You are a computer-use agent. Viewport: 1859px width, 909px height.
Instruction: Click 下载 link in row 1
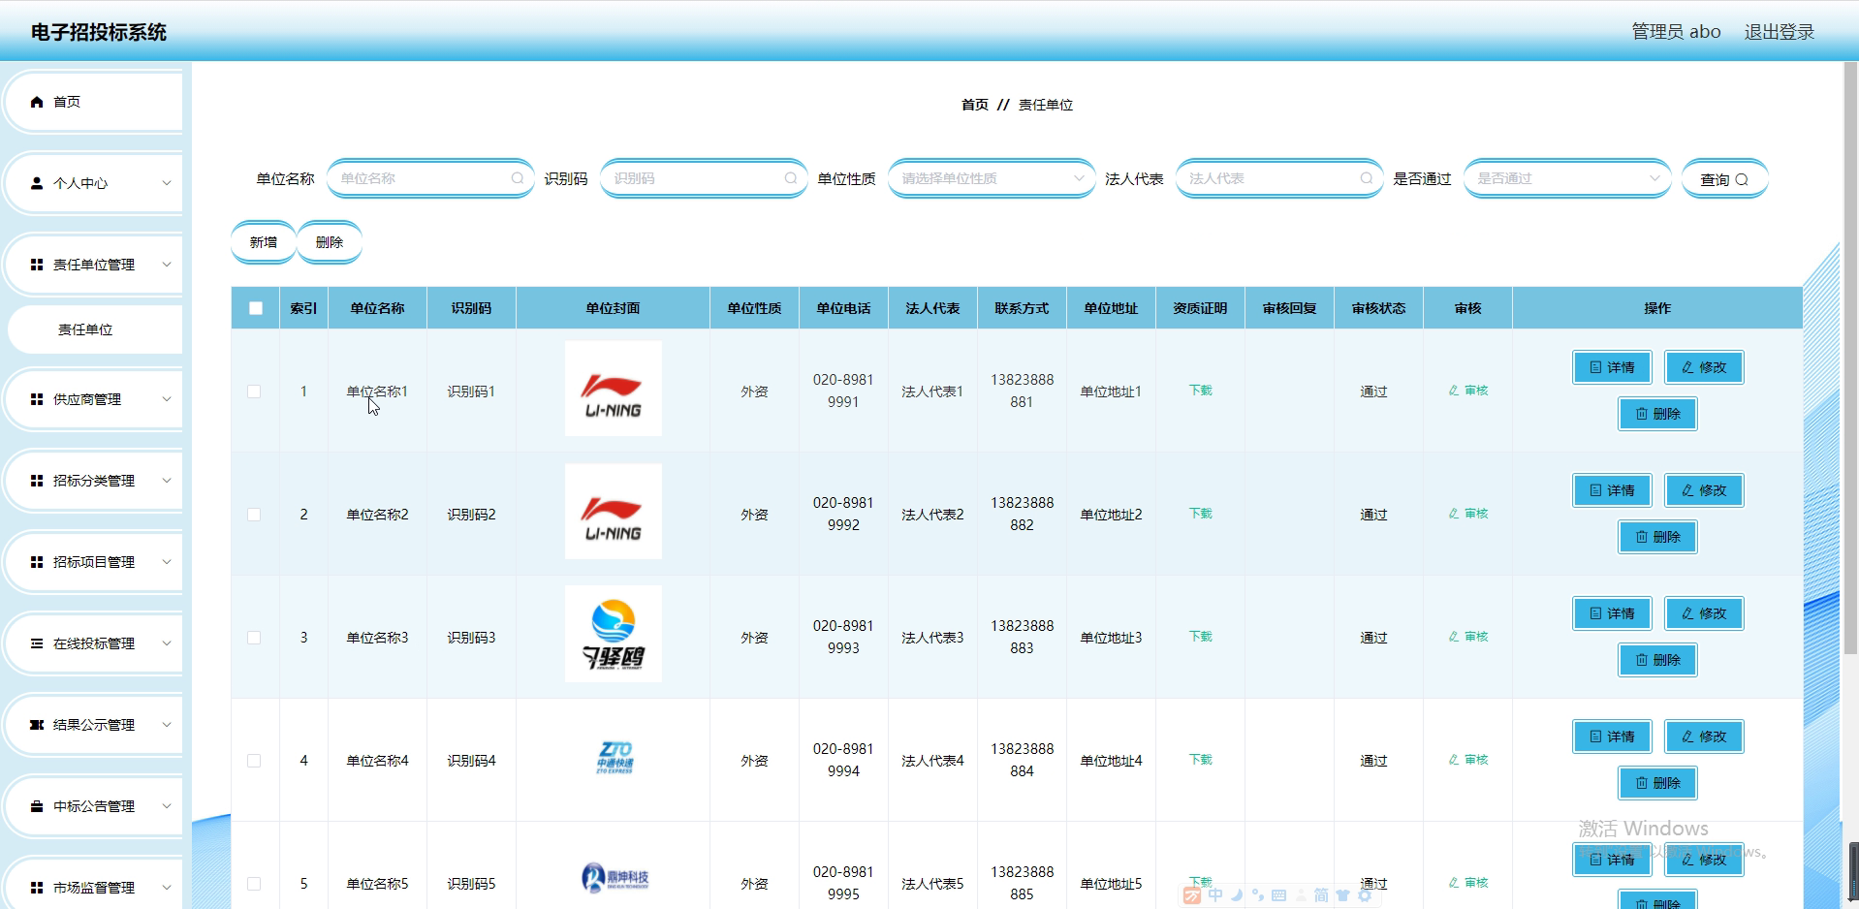[x=1200, y=391]
